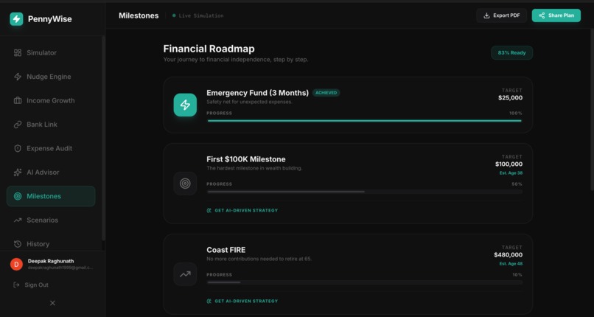
Task: Click the Share Plan button
Action: click(556, 15)
